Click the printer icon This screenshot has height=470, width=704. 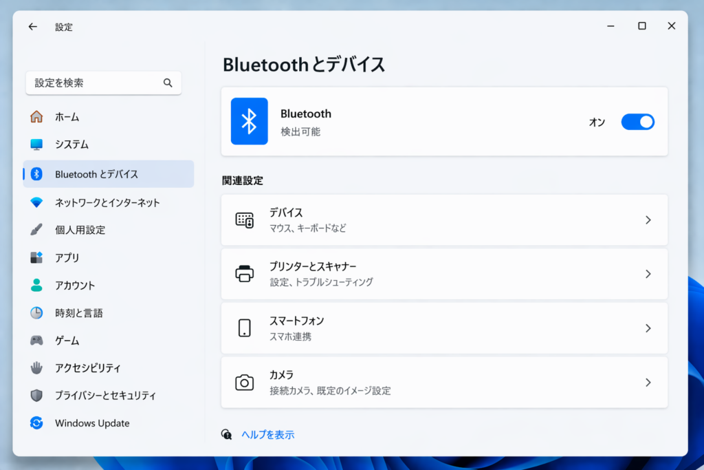[x=245, y=274]
